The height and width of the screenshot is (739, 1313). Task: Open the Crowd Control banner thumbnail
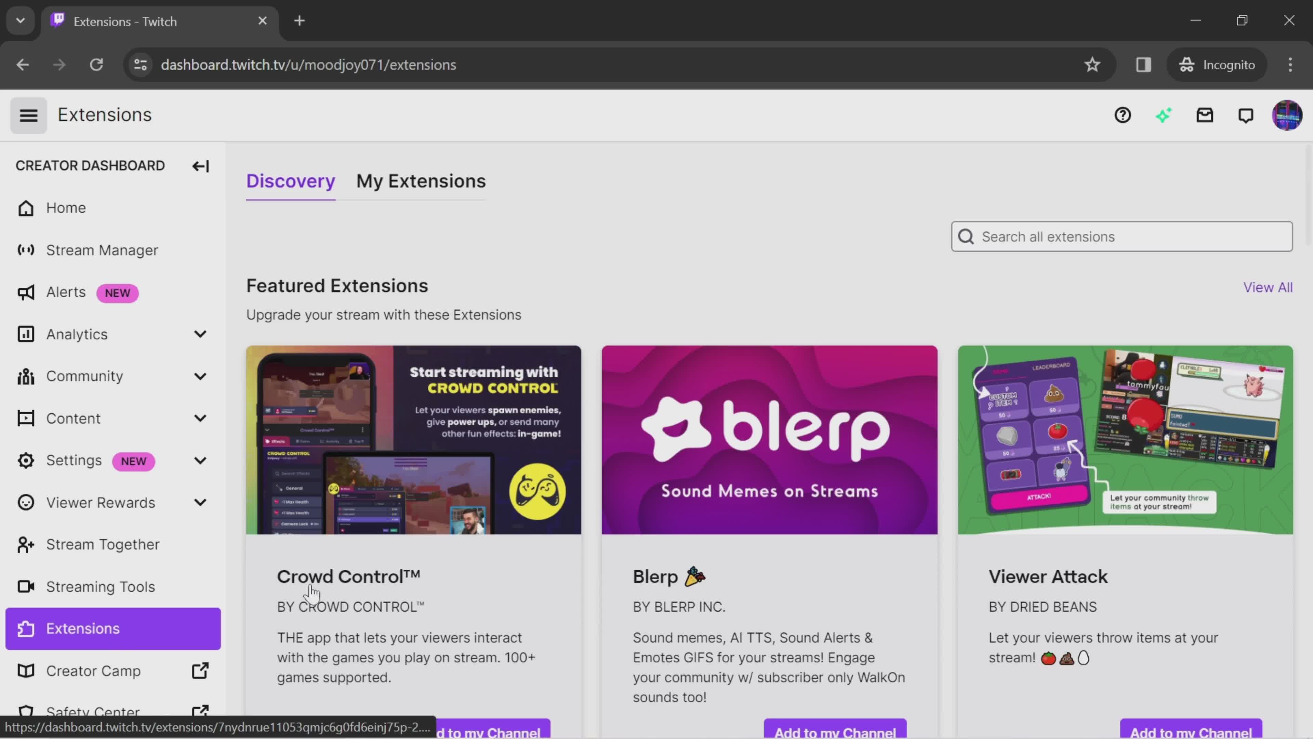pyautogui.click(x=413, y=440)
